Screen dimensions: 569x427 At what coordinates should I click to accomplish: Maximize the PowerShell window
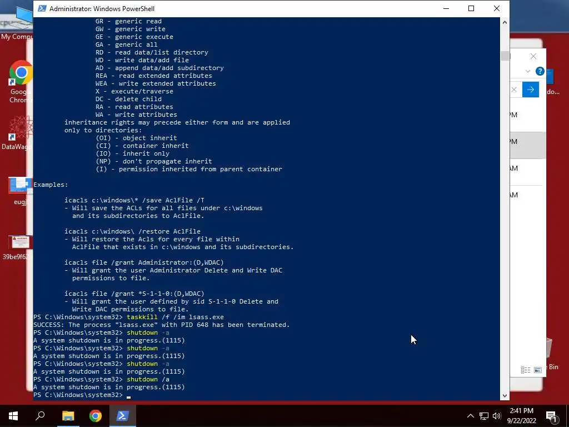(x=471, y=8)
